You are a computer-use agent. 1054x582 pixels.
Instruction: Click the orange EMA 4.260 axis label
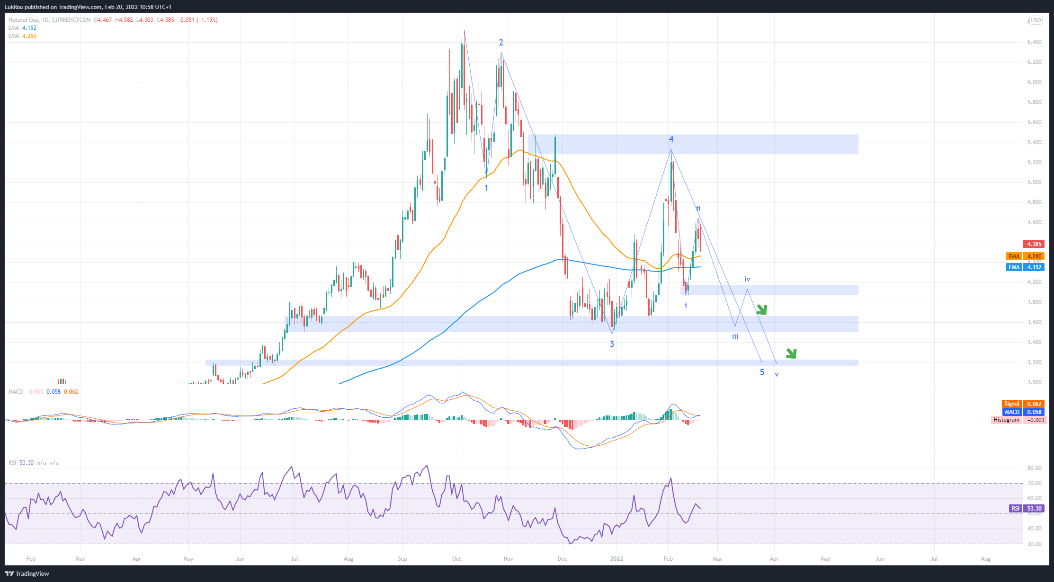click(x=1025, y=256)
